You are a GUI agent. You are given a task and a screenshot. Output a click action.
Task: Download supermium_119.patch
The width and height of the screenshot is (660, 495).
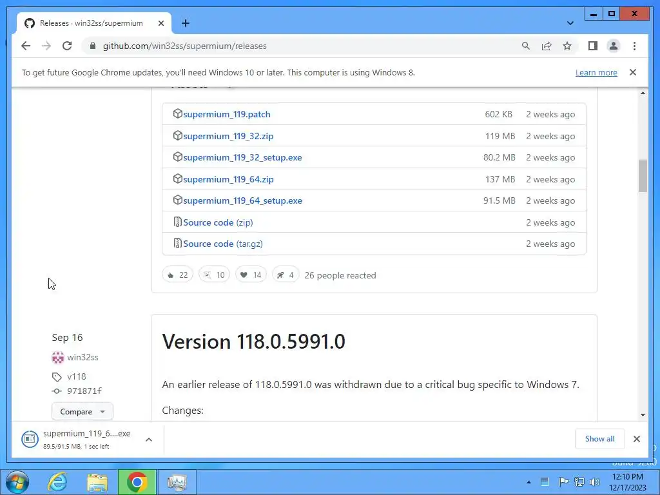point(226,114)
